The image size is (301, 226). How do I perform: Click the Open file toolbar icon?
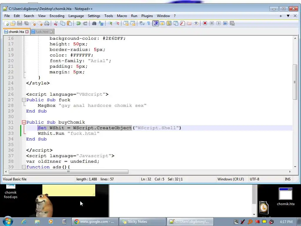point(13,24)
